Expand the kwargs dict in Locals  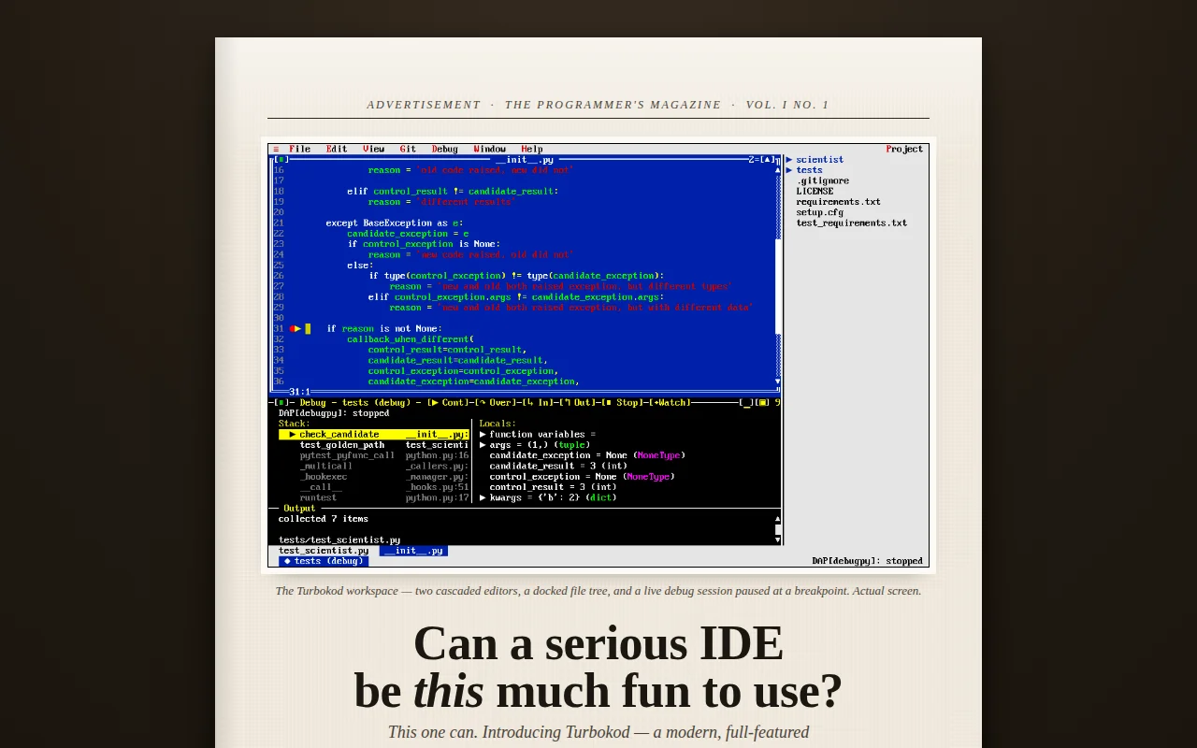[483, 497]
